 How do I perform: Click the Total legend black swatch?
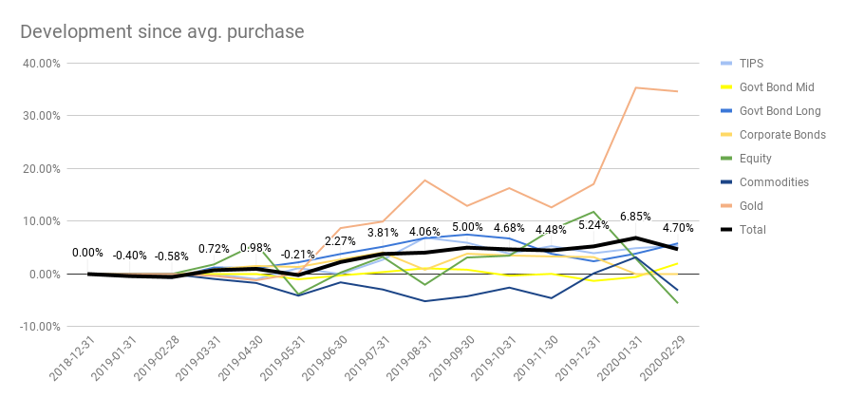(727, 230)
